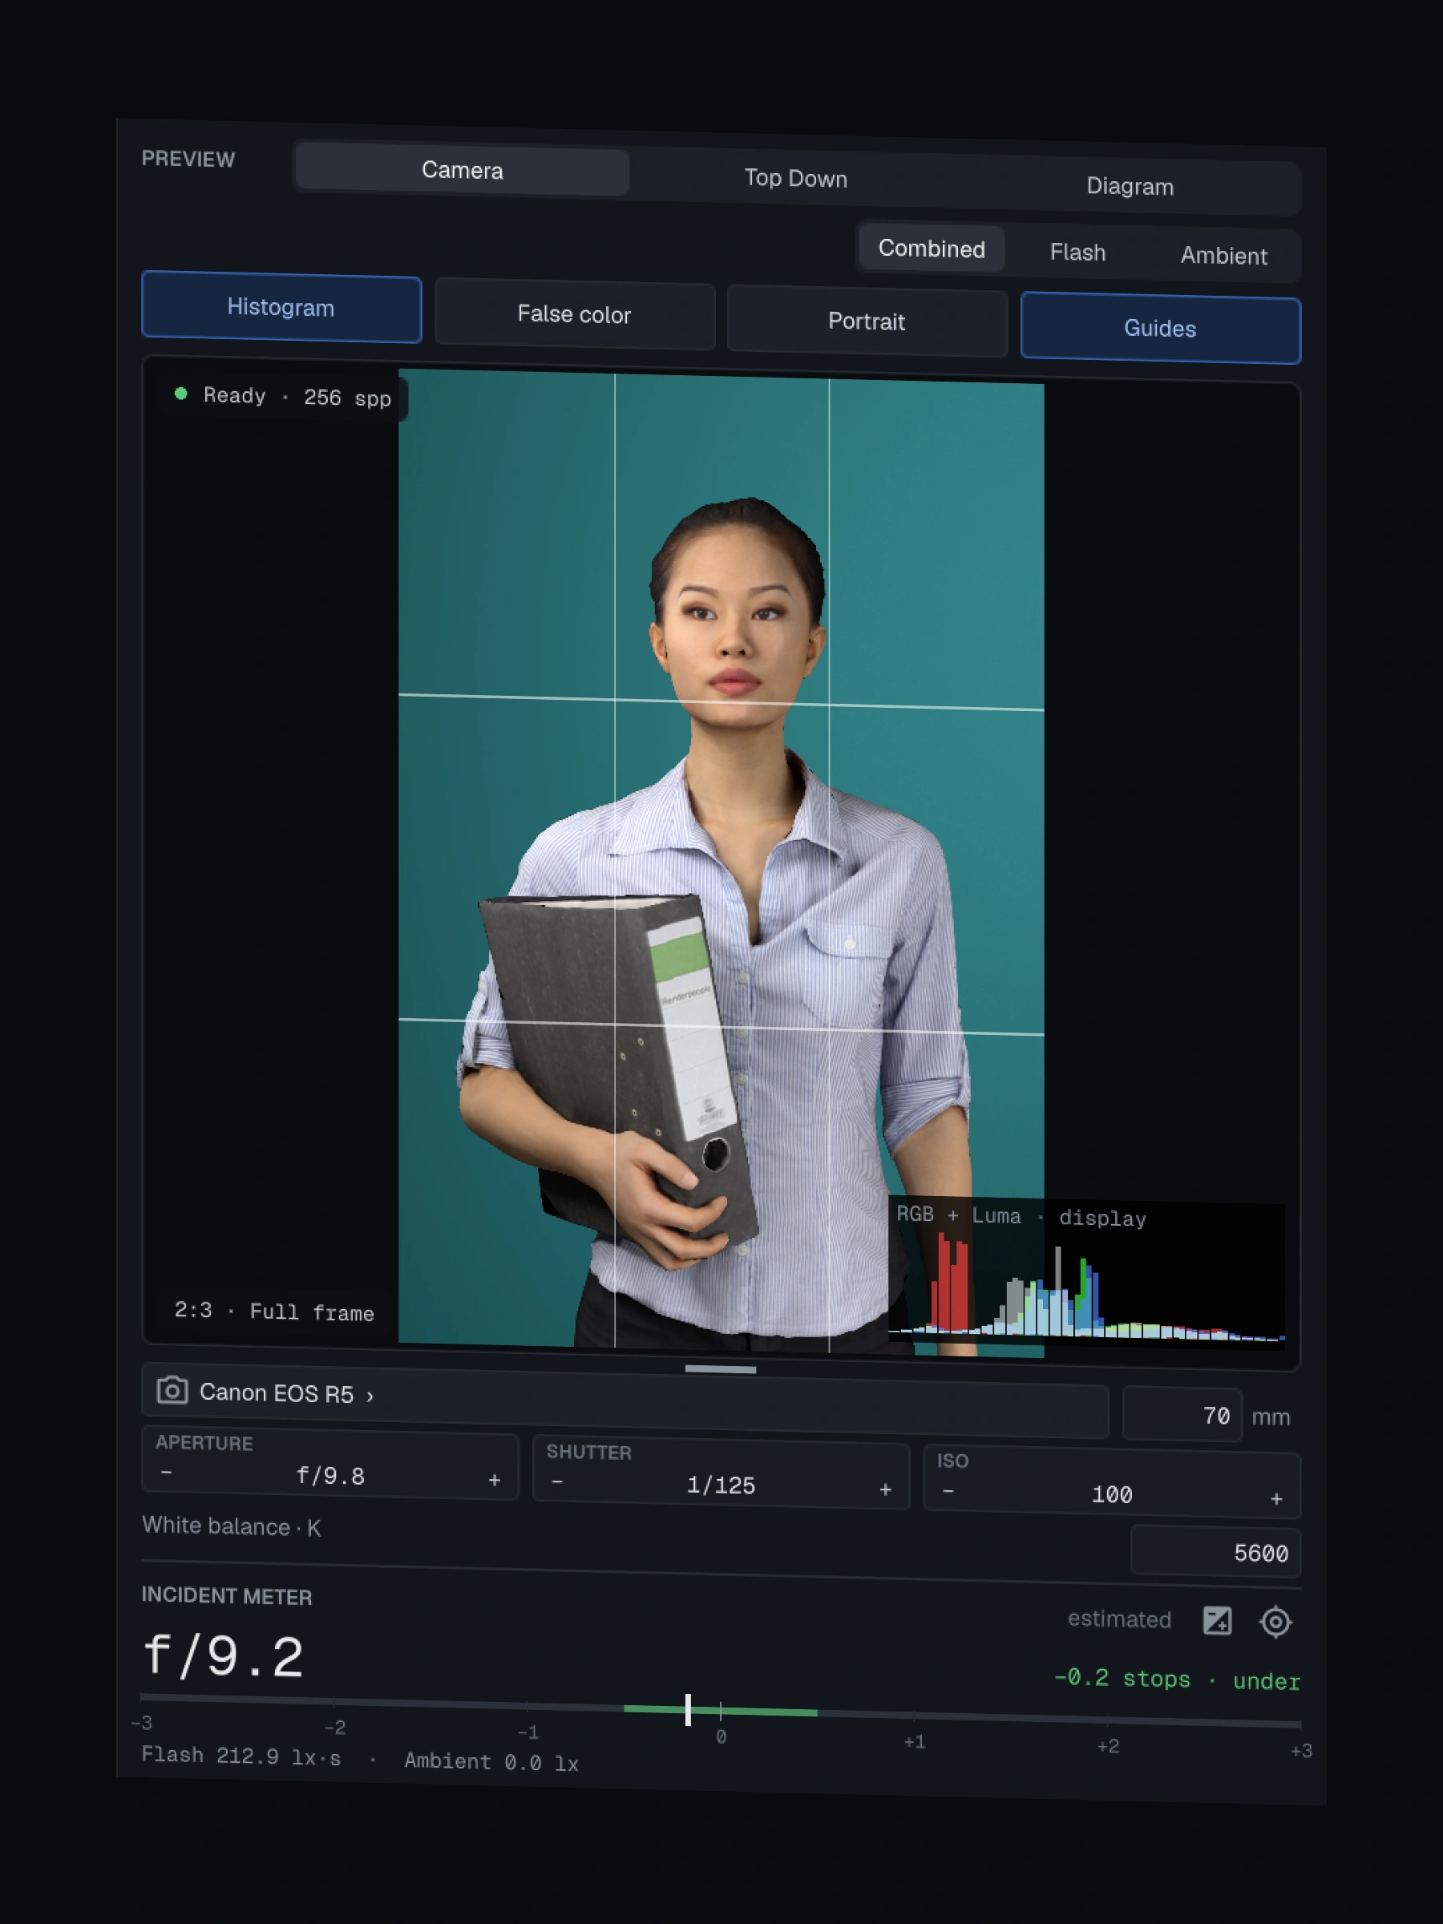
Task: Click the "Ambient 0.0 lx" reading
Action: 491,1761
